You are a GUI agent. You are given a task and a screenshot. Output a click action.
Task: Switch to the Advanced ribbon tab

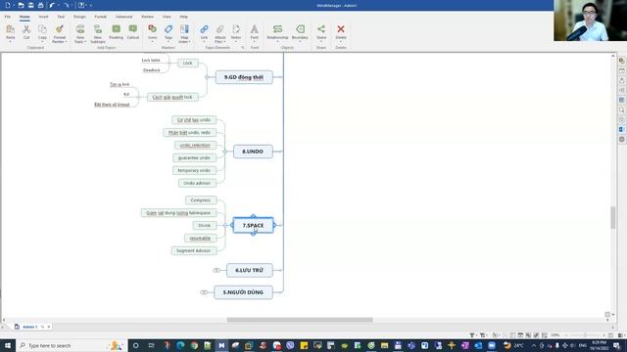pyautogui.click(x=124, y=17)
